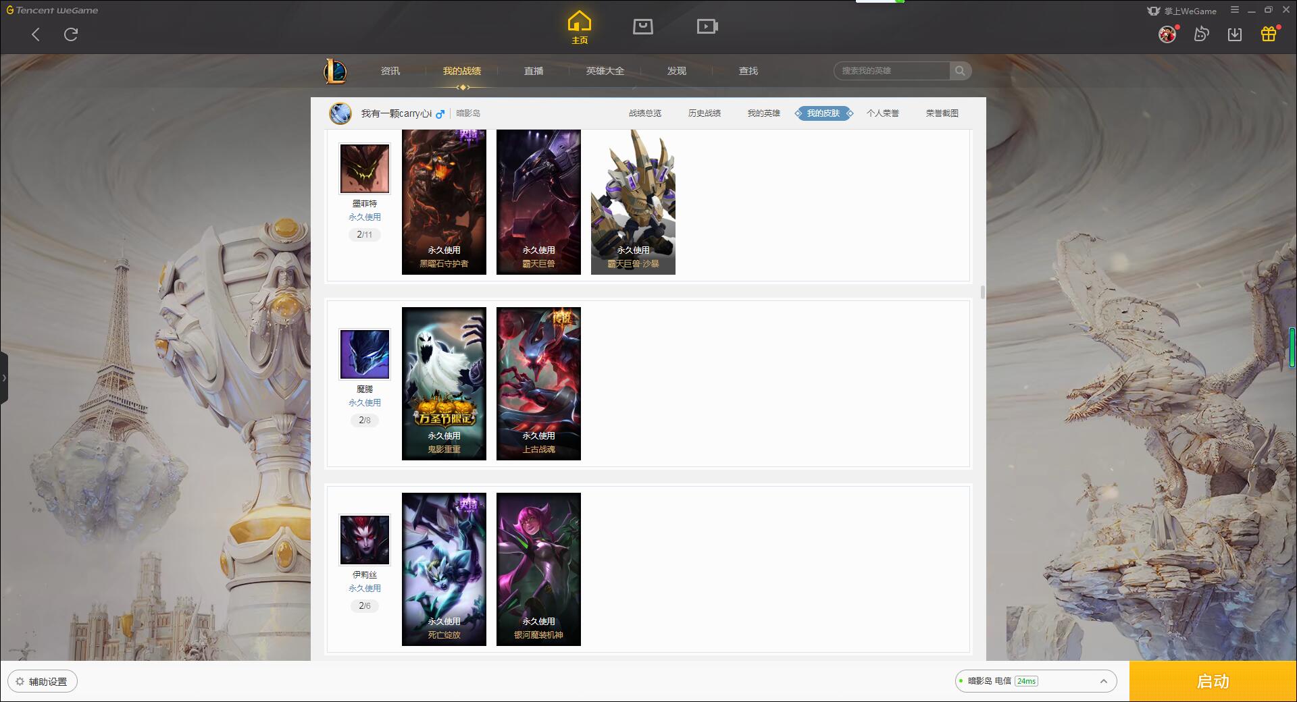The height and width of the screenshot is (702, 1297).
Task: Click the search magnifier button
Action: pos(959,71)
